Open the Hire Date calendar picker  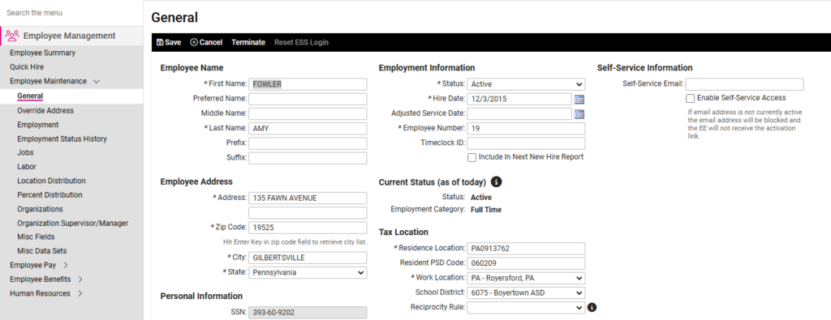(x=579, y=99)
